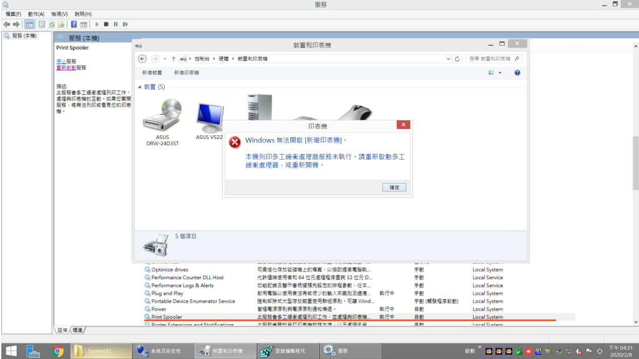Click 硬體 in the address breadcrumb
The height and width of the screenshot is (359, 639).
click(224, 59)
